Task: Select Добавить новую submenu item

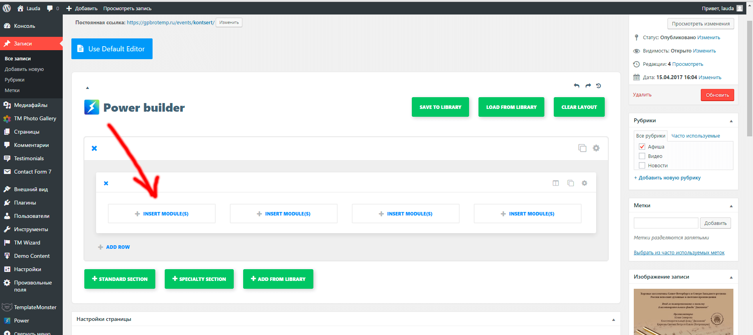Action: [24, 69]
